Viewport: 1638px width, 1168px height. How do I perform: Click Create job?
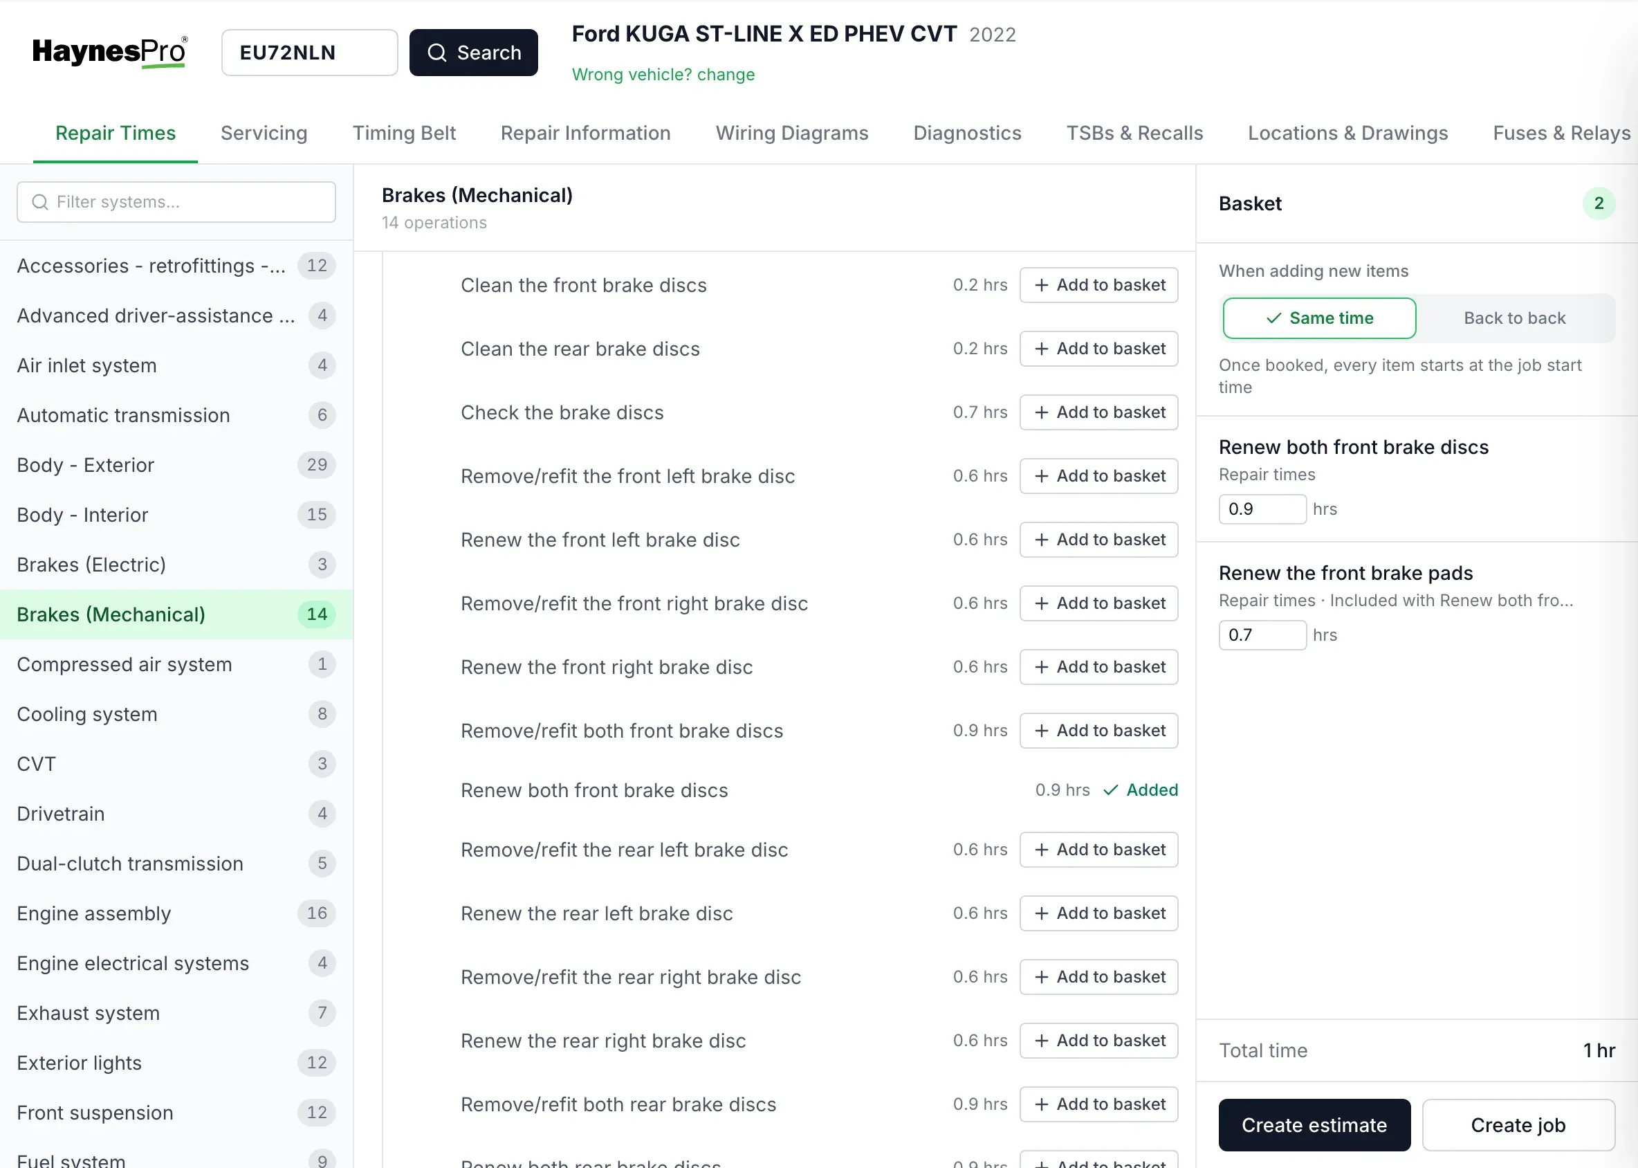[1518, 1124]
